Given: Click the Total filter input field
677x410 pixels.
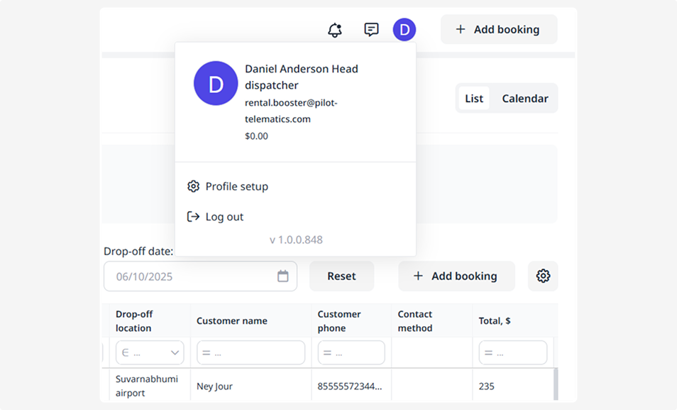Looking at the screenshot, I should click(512, 352).
